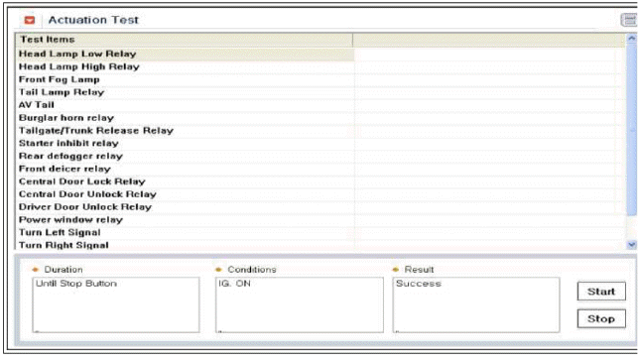
Task: Choose Power window relay test
Action: [185, 219]
